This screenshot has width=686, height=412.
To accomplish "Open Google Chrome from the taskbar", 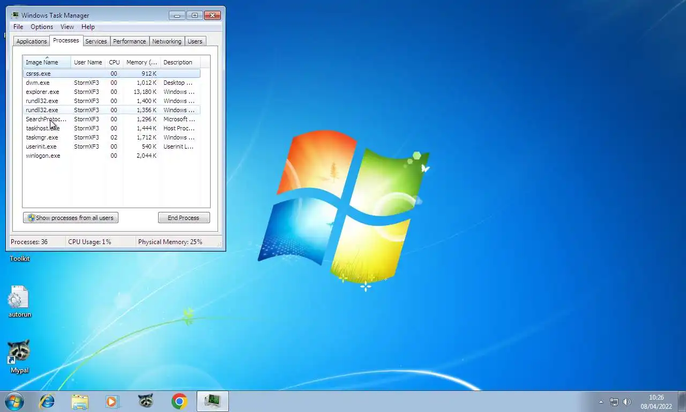I will click(180, 401).
